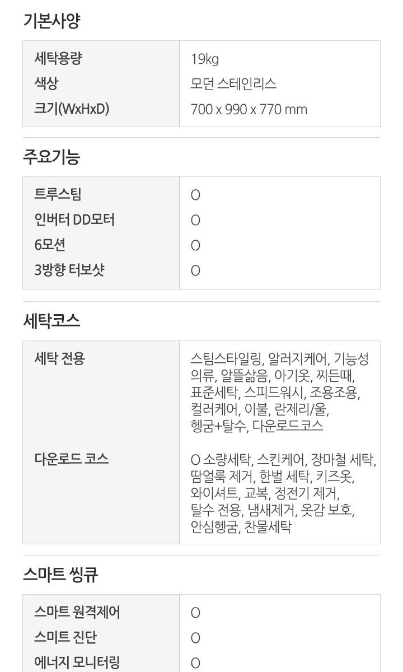Viewport: 403px width, 672px height.
Task: Click the 기본사양 section heading
Action: pyautogui.click(x=51, y=22)
